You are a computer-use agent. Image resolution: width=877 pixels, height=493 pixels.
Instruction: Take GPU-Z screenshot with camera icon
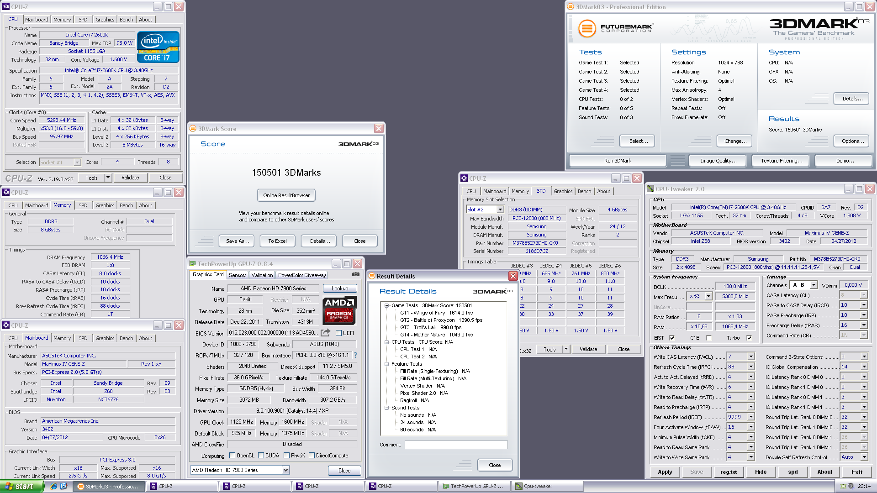[355, 275]
